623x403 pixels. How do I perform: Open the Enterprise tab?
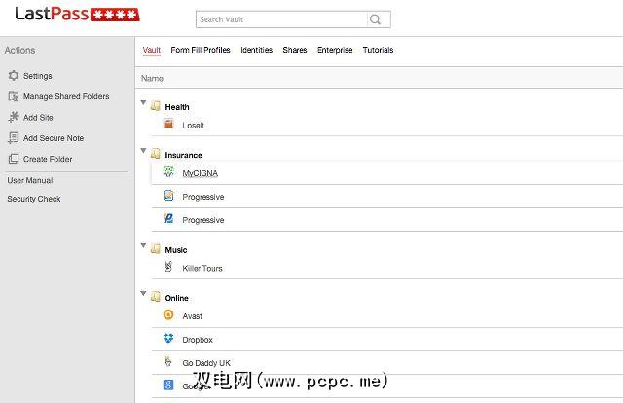(x=335, y=50)
